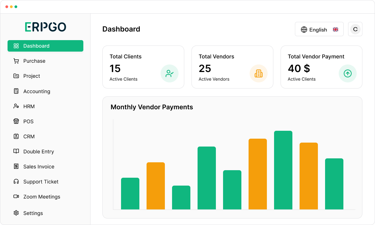
Task: Click the 'Active Clients' label under 15
Action: click(124, 79)
